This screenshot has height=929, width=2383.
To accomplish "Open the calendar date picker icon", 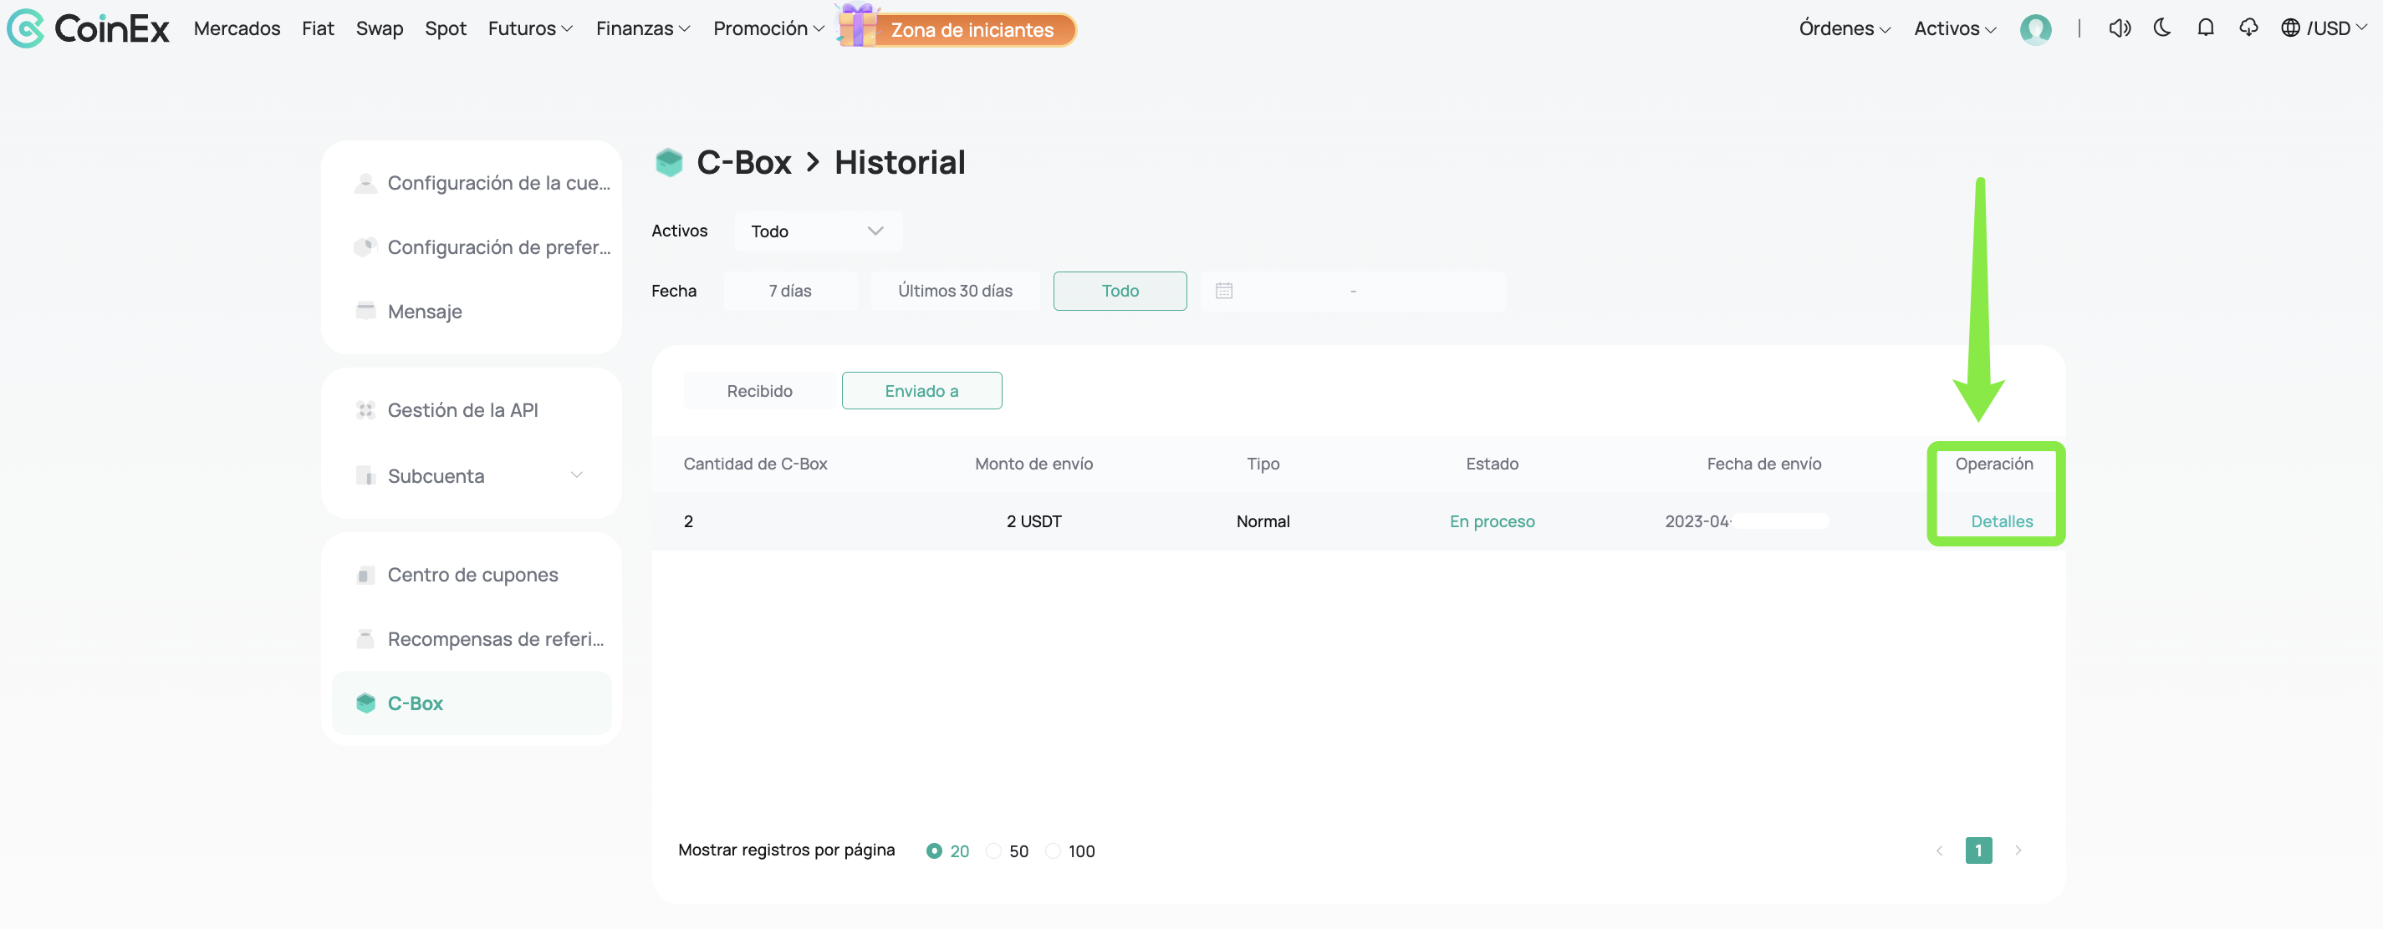I will coord(1223,292).
